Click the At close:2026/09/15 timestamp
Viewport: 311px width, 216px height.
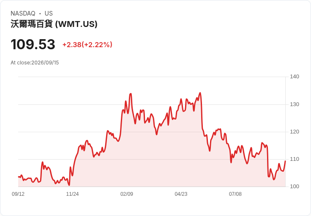tap(35, 63)
